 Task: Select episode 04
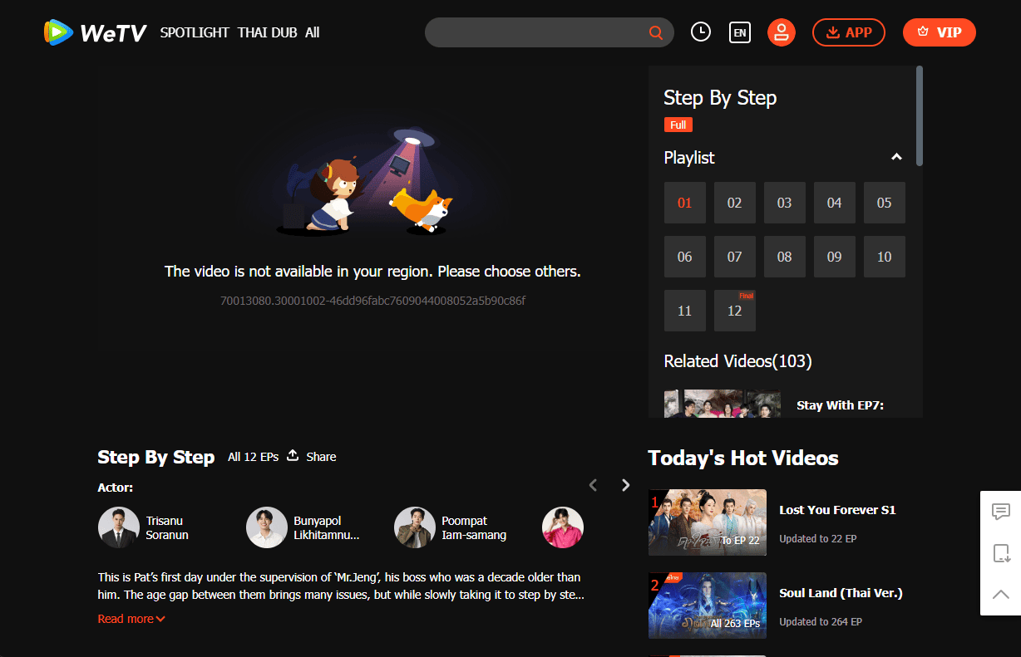pos(835,203)
